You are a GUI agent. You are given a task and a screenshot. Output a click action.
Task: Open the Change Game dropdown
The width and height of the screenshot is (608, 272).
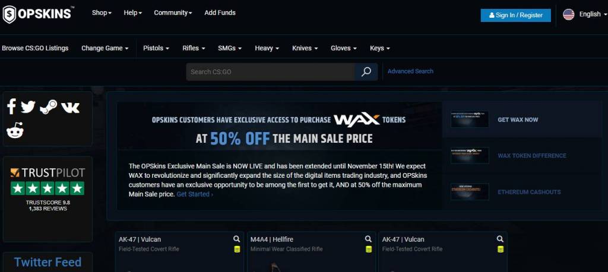click(104, 49)
